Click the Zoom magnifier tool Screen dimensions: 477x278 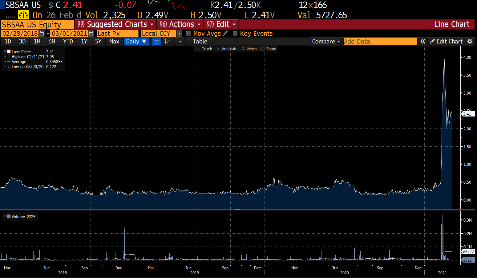pos(268,49)
